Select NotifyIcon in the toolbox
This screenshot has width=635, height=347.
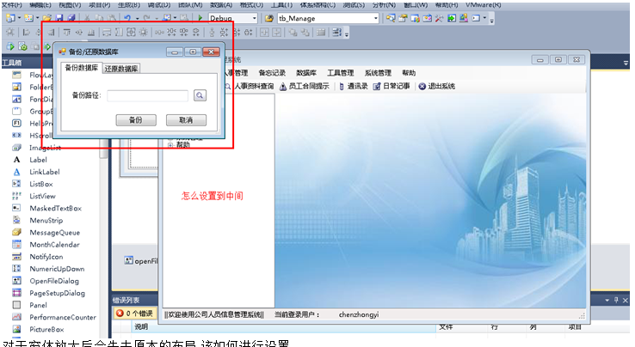coord(46,257)
